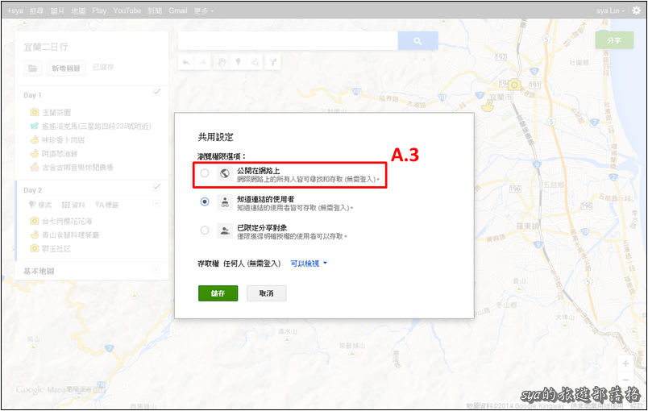Toggle the Day 1 layer checkbox
The height and width of the screenshot is (411, 648).
tap(156, 92)
